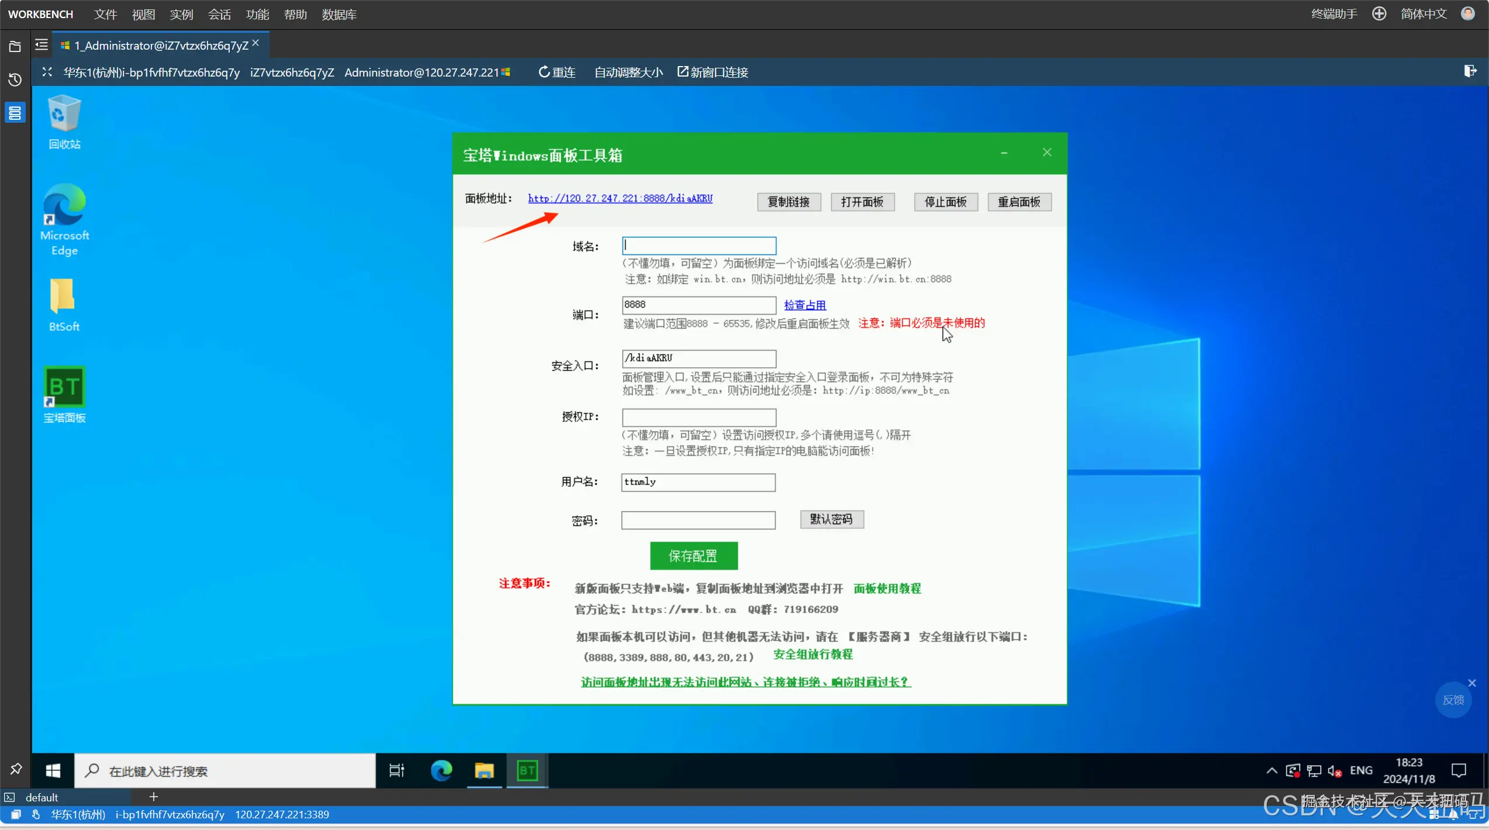This screenshot has height=830, width=1489.
Task: Toggle the session list icon beside the tab
Action: (x=42, y=45)
